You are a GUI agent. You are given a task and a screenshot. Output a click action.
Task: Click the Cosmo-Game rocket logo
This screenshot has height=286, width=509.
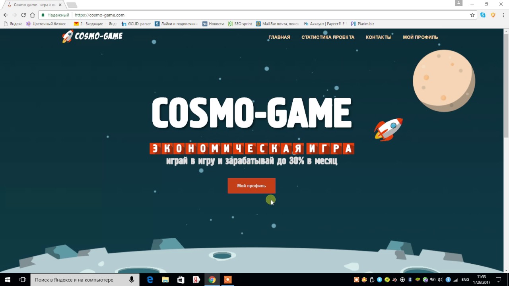click(92, 37)
